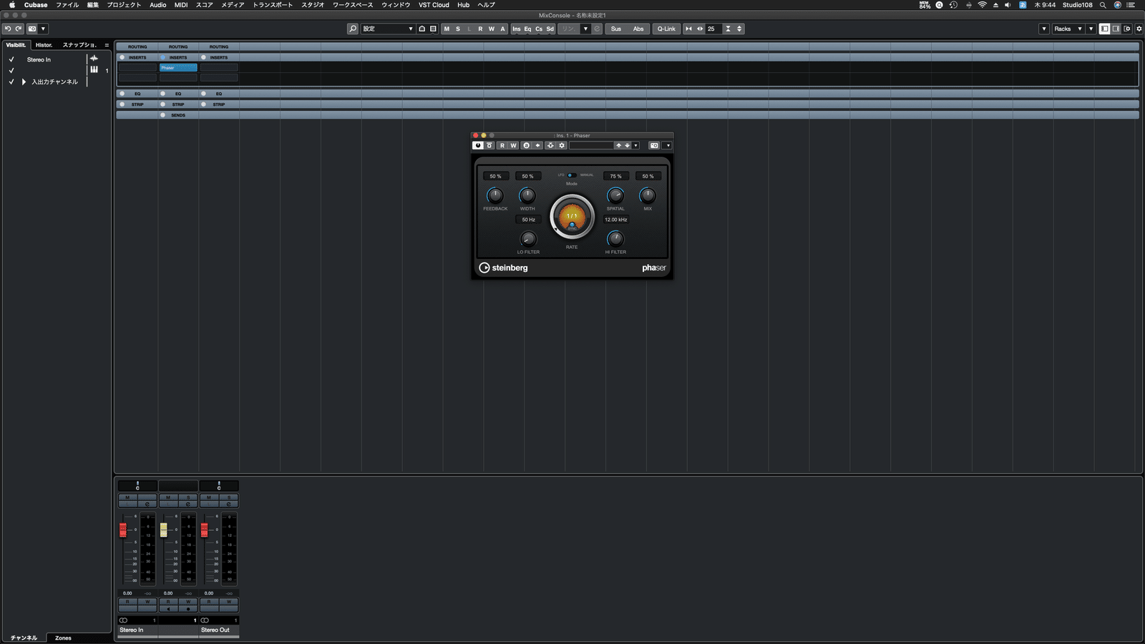Click Phaser A/B compare icon beside bypass
The image size is (1145, 644).
coord(489,145)
